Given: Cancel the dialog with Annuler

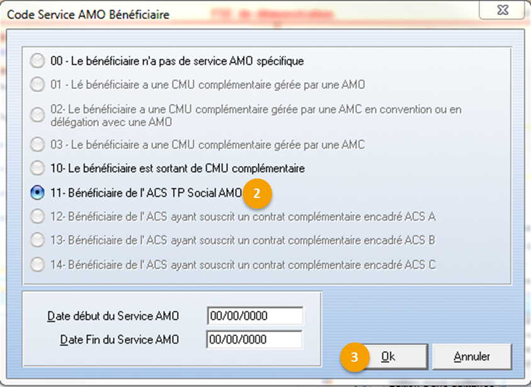Looking at the screenshot, I should point(472,357).
